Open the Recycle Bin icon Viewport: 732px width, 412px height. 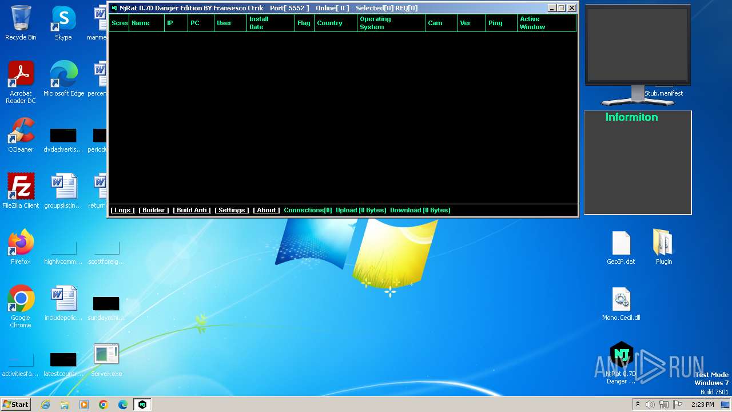point(21,23)
